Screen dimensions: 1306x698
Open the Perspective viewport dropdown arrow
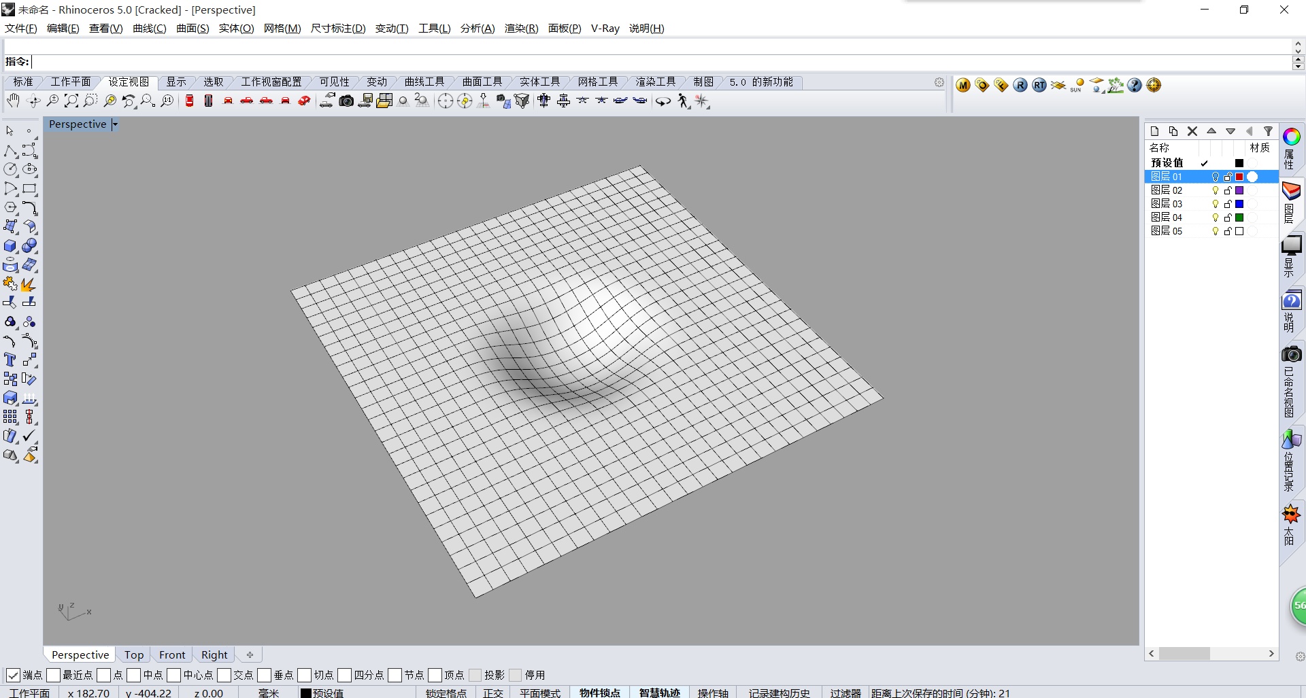[x=115, y=124]
